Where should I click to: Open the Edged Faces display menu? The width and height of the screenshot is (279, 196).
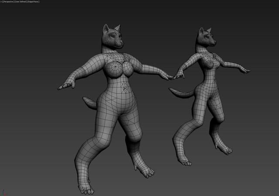pyautogui.click(x=33, y=2)
